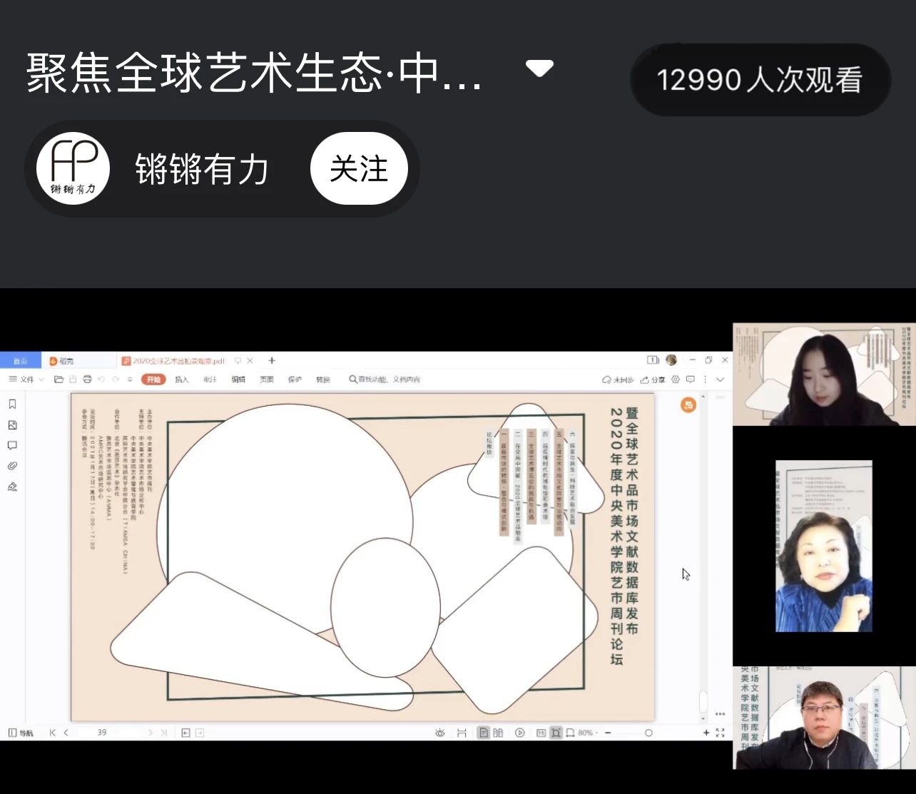Toggle two-page view mode
916x794 pixels.
498,733
